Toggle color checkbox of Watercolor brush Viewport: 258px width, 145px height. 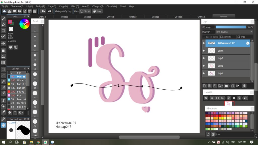click(x=9, y=80)
